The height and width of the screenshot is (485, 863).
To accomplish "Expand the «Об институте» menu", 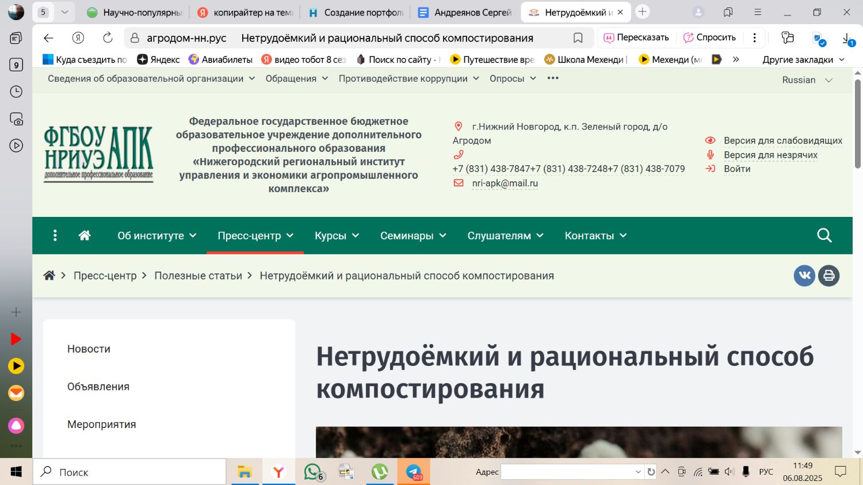I will pos(156,236).
